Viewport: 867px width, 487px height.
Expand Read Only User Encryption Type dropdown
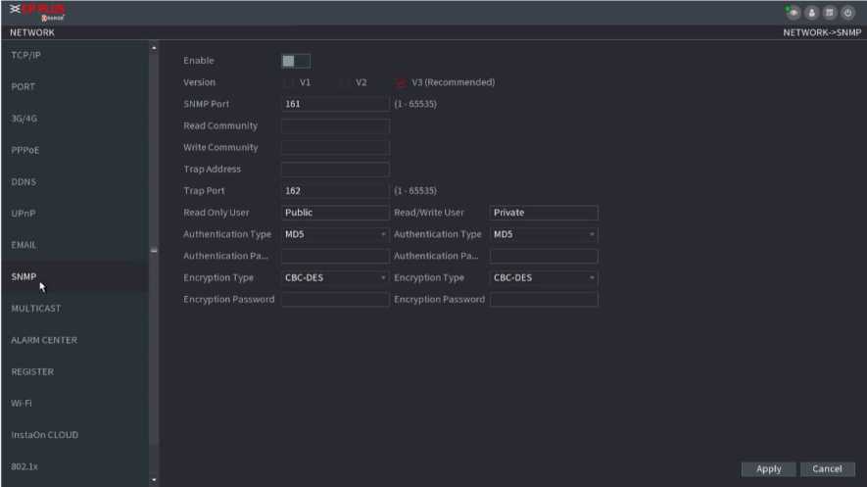[x=335, y=278]
